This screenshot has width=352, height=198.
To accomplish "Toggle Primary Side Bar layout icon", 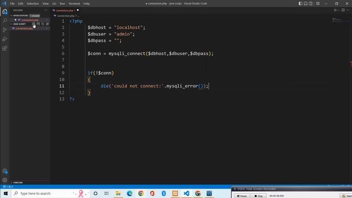I will 300,4.
